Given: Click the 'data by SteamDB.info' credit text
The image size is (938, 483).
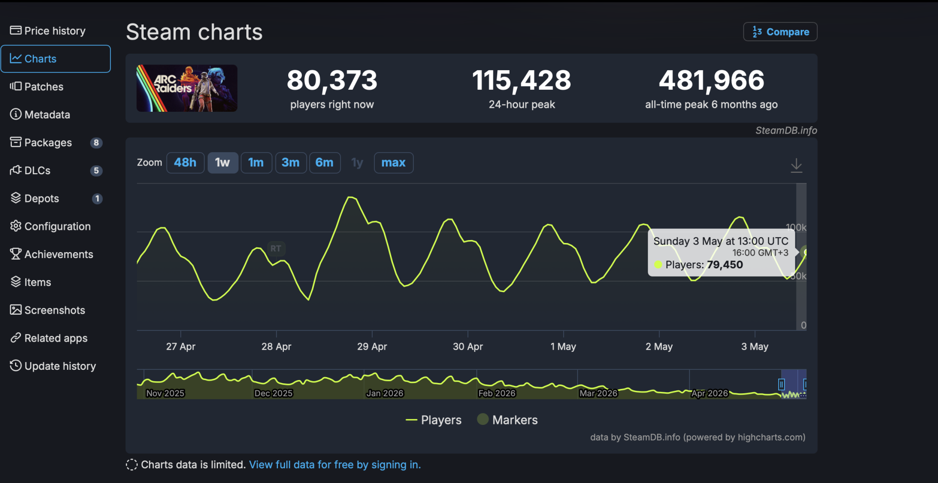Looking at the screenshot, I should tap(698, 437).
